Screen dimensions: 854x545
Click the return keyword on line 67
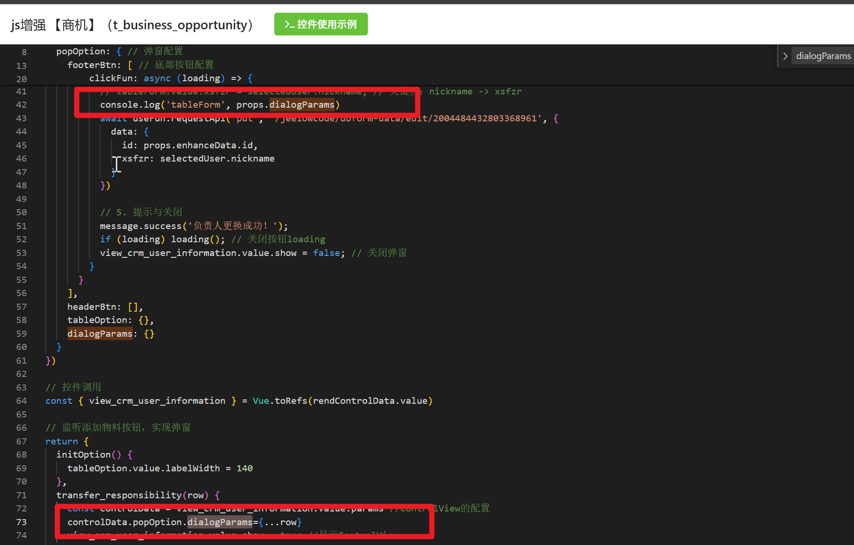(61, 442)
